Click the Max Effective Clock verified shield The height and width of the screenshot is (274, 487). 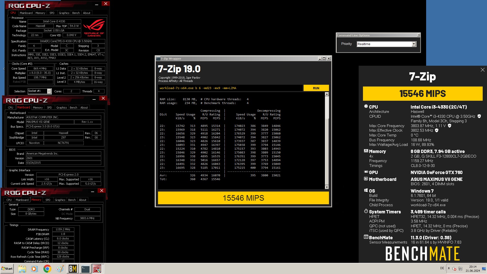coord(437,130)
